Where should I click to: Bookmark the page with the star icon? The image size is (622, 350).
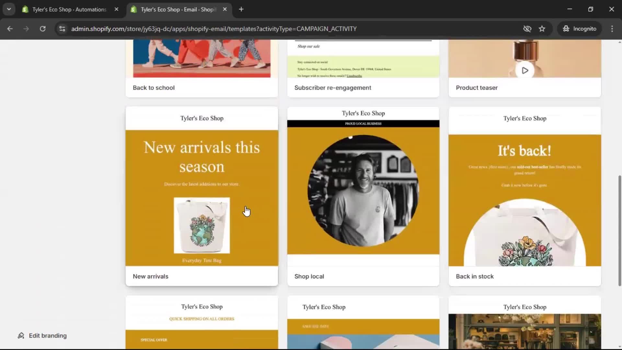[542, 29]
